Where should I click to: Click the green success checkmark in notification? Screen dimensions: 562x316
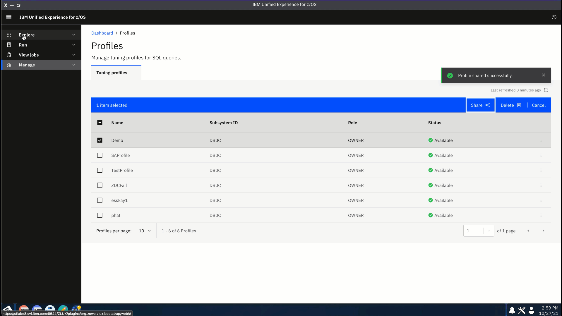point(450,75)
